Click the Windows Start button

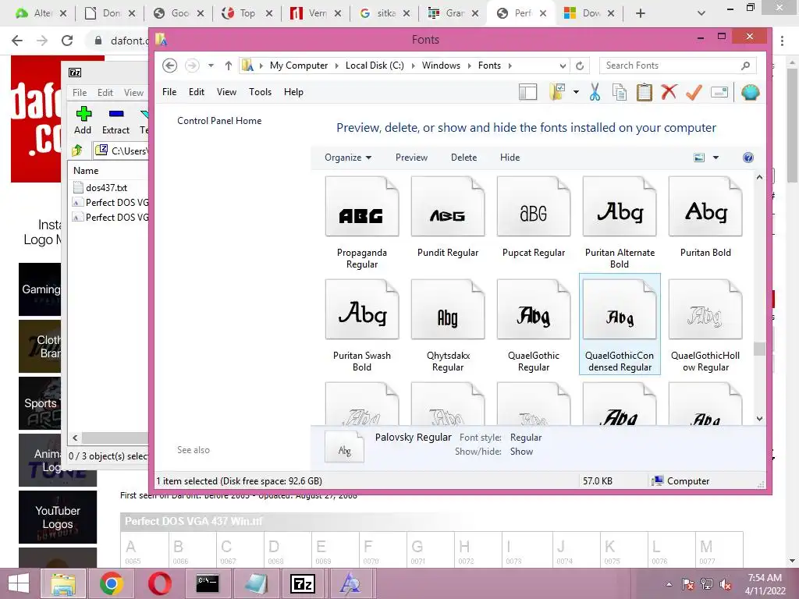point(19,583)
